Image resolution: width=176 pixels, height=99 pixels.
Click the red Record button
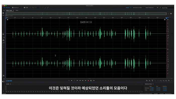[x=88, y=80]
